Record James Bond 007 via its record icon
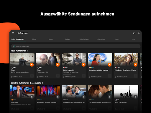 [x=84, y=97]
